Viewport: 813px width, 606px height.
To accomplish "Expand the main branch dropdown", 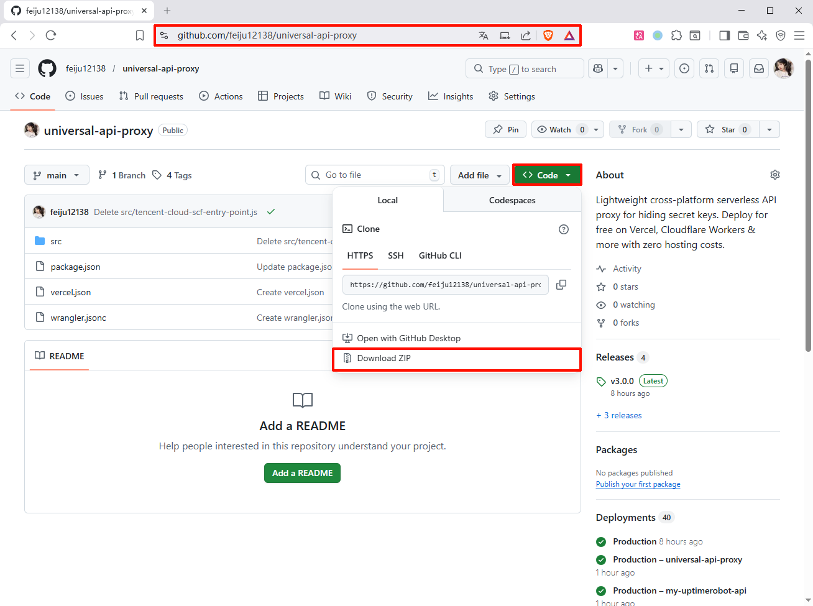I will click(57, 175).
